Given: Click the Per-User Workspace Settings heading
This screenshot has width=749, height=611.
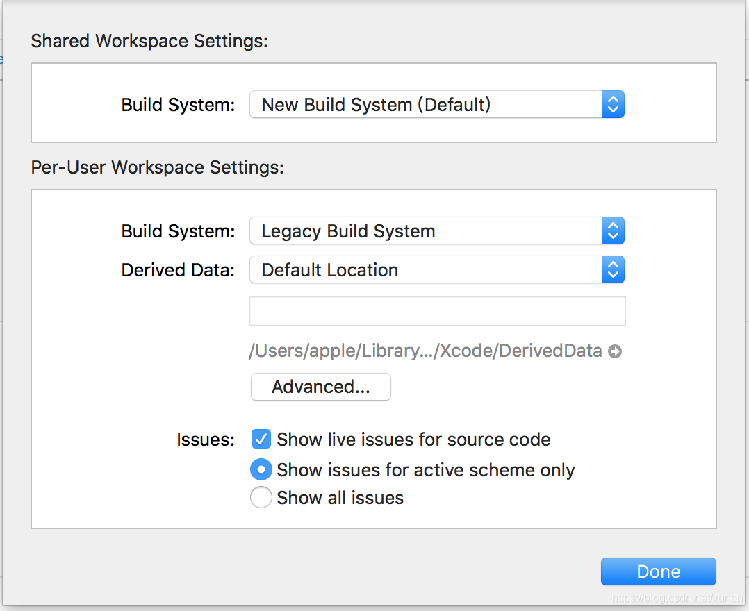Looking at the screenshot, I should click(x=157, y=167).
